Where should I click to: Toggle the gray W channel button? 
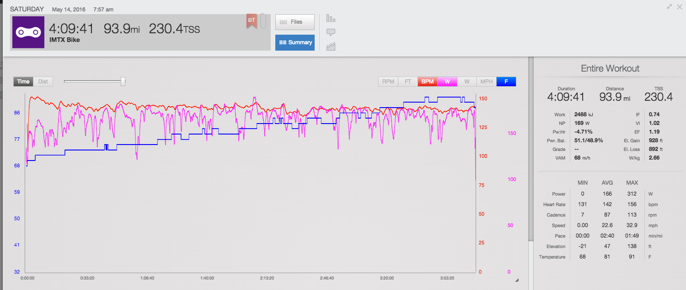(x=467, y=82)
